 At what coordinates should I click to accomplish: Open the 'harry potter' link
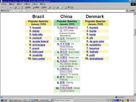[x=39, y=59]
